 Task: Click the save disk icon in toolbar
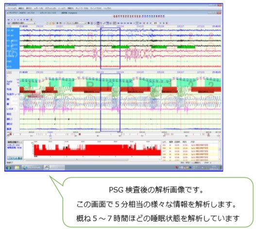9,23
